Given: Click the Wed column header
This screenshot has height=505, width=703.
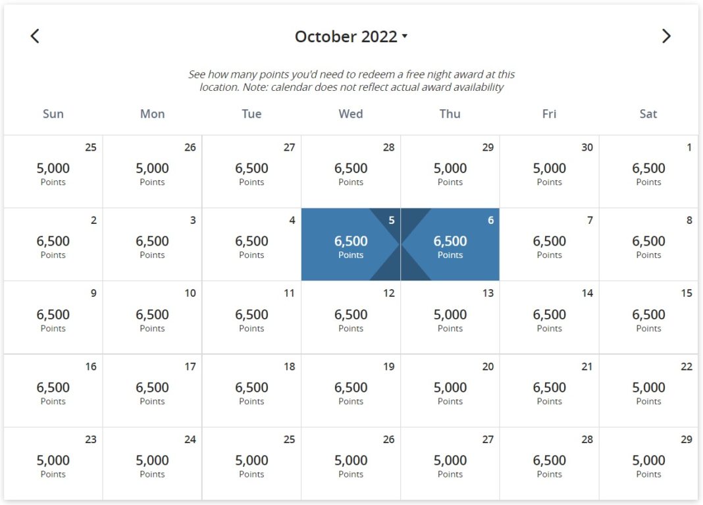Looking at the screenshot, I should 351,113.
